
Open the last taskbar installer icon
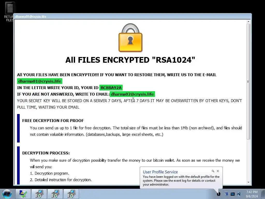(71, 194)
